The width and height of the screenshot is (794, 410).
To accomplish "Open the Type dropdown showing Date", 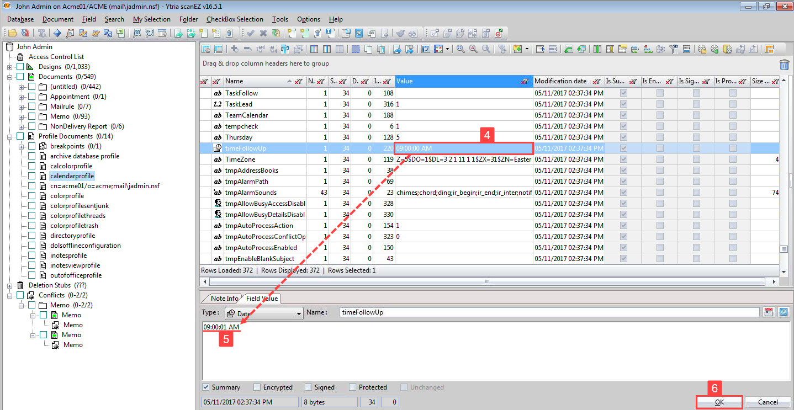I will (264, 313).
